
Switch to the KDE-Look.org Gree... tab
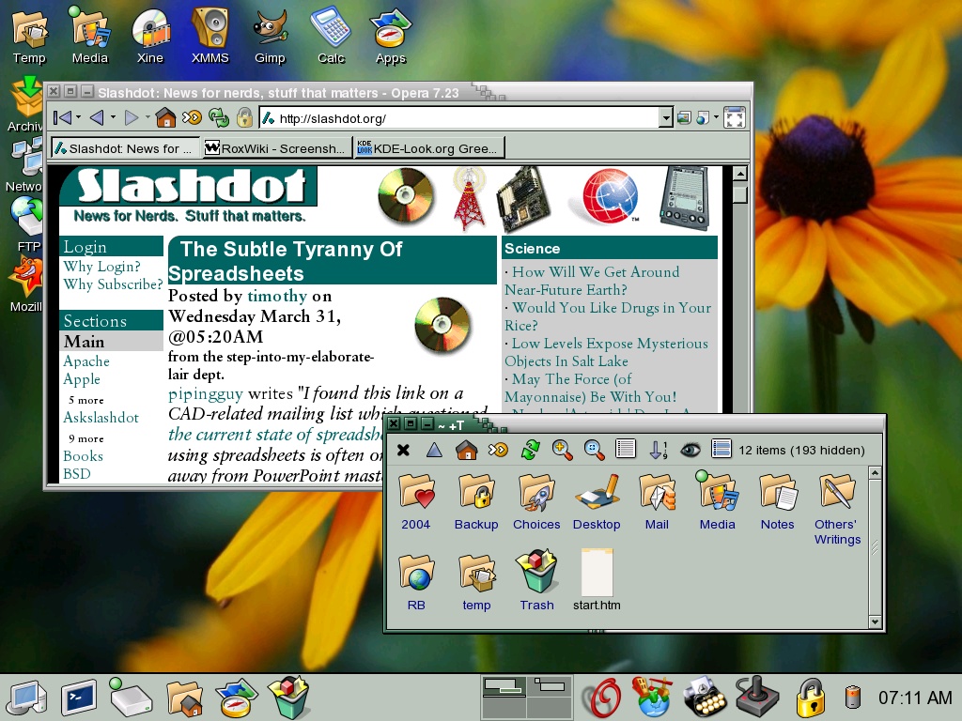click(428, 147)
